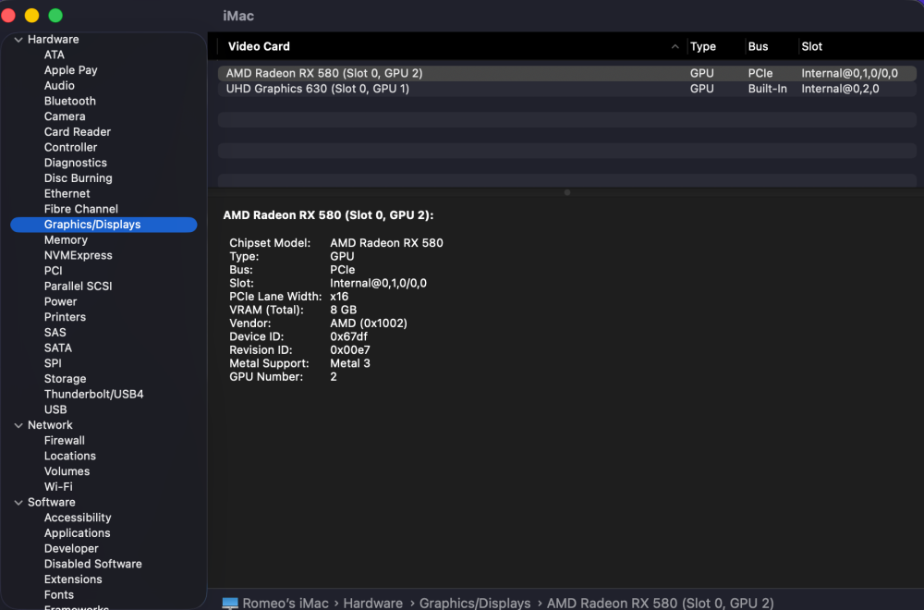Select Developer under Software
Image resolution: width=924 pixels, height=610 pixels.
point(71,548)
